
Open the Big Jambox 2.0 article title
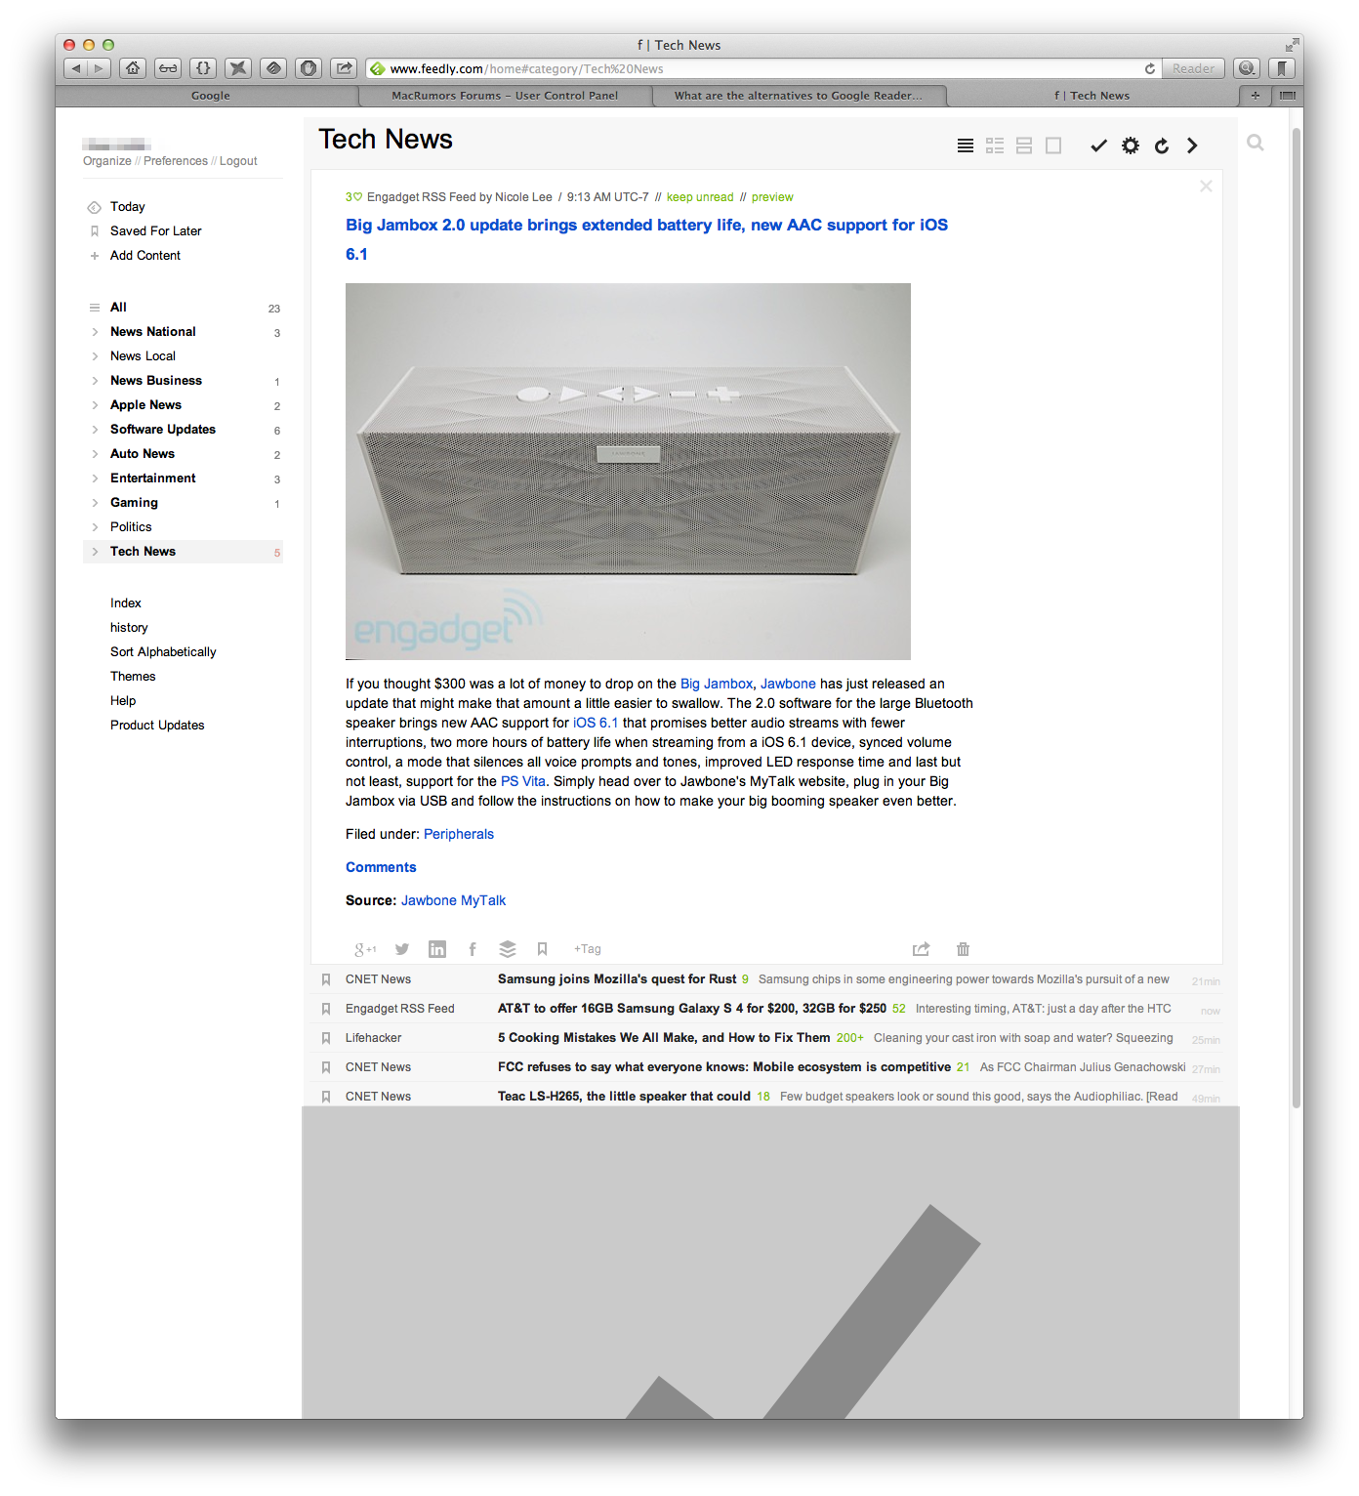click(x=646, y=239)
